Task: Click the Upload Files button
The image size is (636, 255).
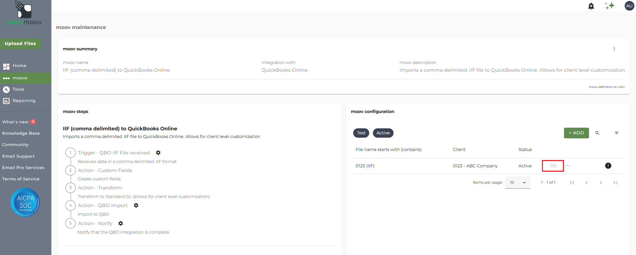Action: pos(20,44)
